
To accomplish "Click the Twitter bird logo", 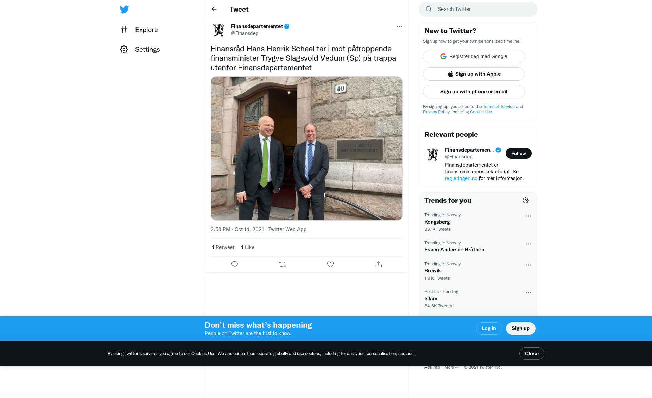I will (x=124, y=10).
